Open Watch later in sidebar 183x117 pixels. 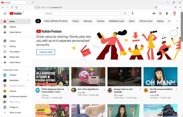(x=15, y=57)
